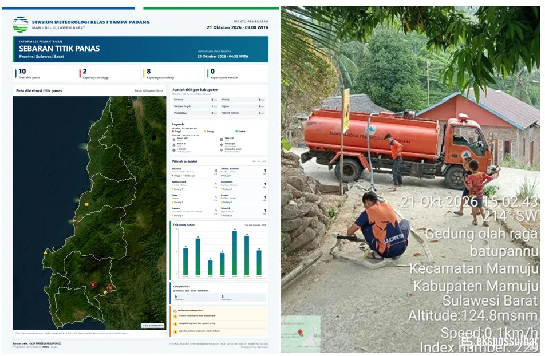This screenshot has height=356, width=545.
Task: Select the 'Bakupapan' detected area entry
Action: pyautogui.click(x=244, y=185)
